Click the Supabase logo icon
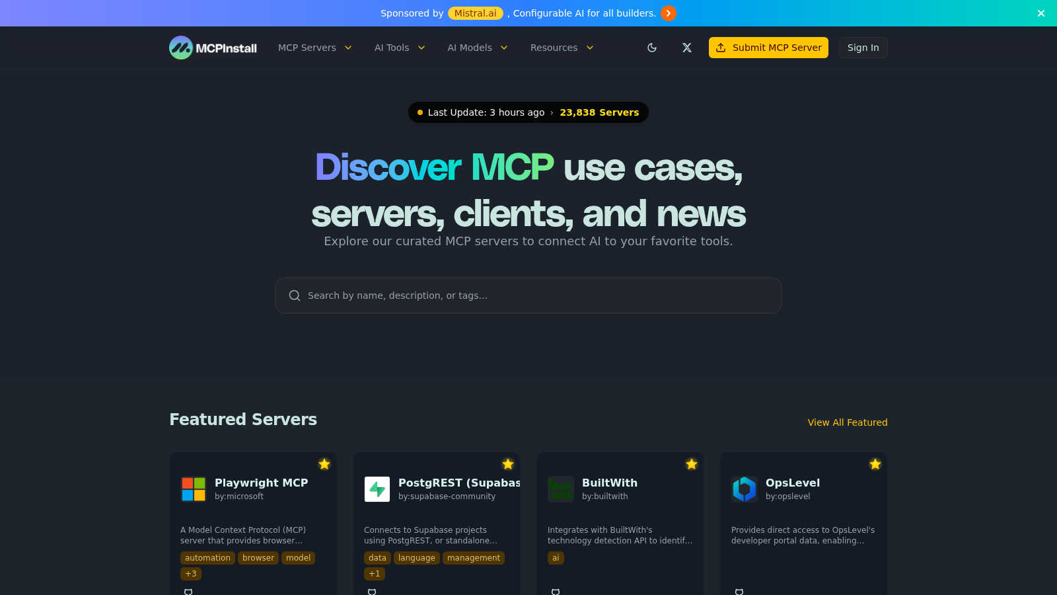Viewport: 1057px width, 595px height. (x=377, y=489)
